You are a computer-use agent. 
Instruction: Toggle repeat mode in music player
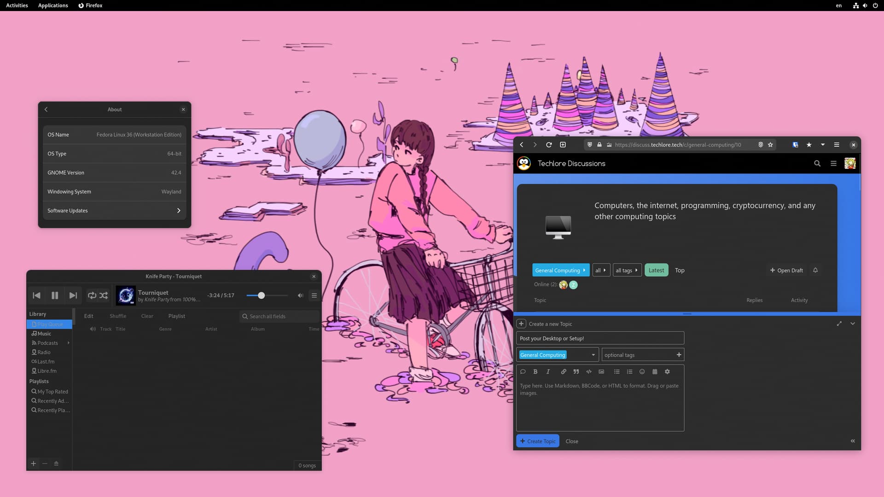pyautogui.click(x=92, y=295)
